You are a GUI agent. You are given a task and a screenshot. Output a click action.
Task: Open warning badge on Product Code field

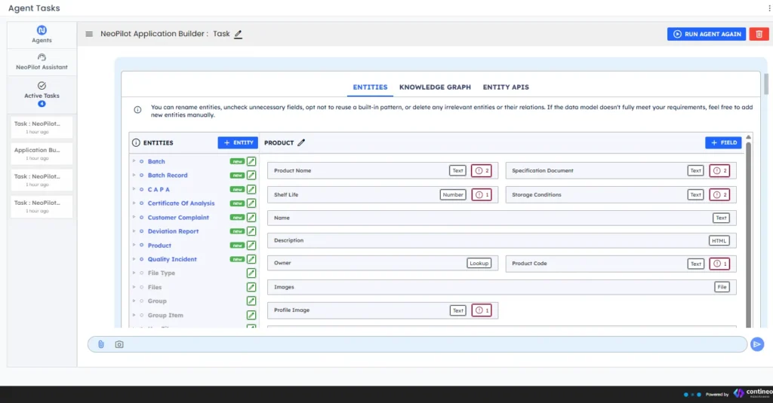pyautogui.click(x=719, y=264)
